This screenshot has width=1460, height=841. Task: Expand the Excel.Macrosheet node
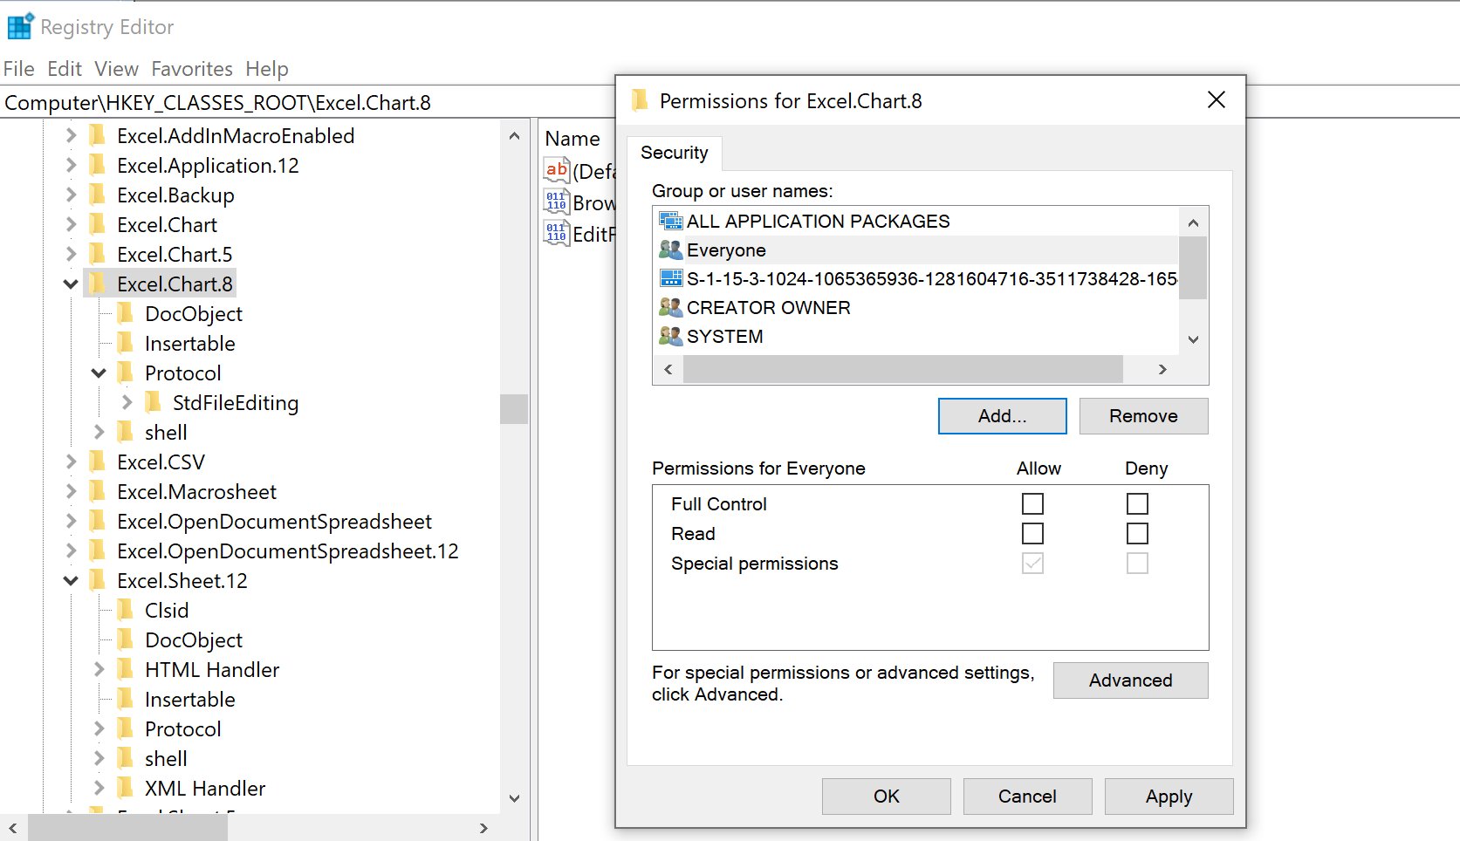(72, 491)
